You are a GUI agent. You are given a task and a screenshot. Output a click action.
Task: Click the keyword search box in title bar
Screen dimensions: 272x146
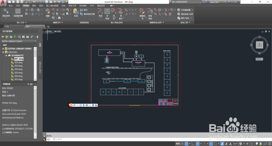click(186, 2)
